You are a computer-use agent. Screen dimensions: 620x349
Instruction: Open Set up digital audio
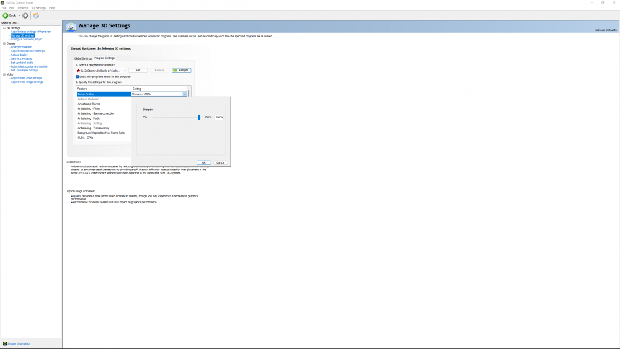22,63
